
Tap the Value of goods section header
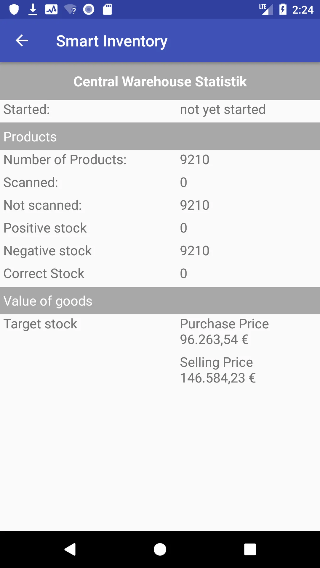click(160, 301)
